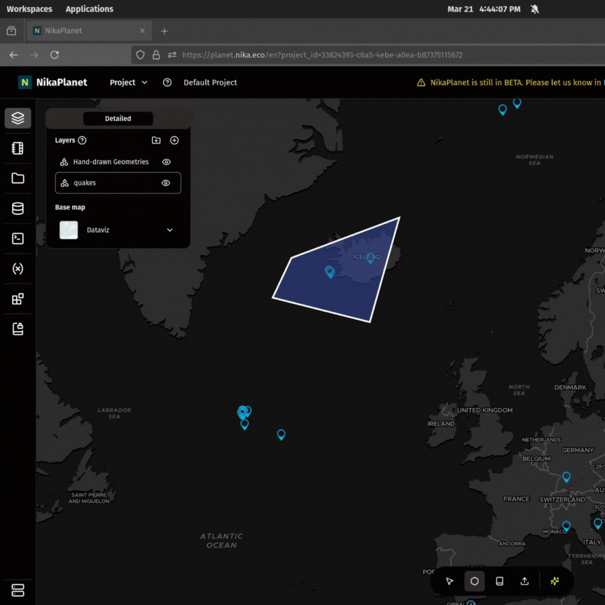Expand the Project dropdown menu
Screen dimensions: 605x605
(x=128, y=83)
